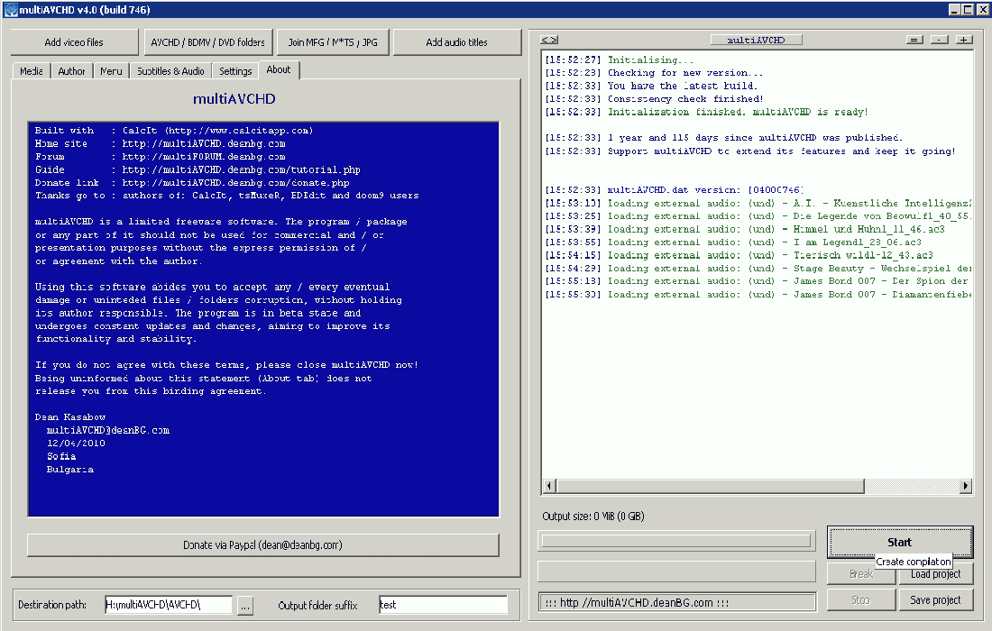Go to the Settings tab
Screen dimensions: 992x631
(x=235, y=71)
